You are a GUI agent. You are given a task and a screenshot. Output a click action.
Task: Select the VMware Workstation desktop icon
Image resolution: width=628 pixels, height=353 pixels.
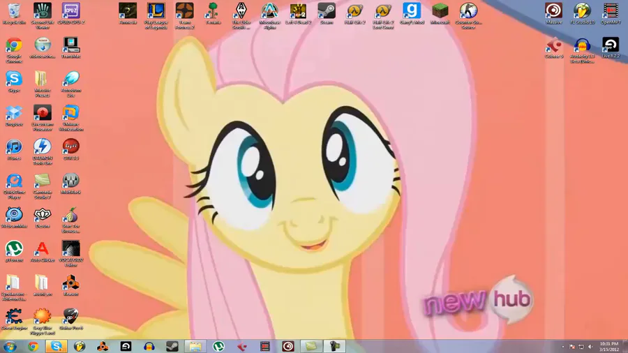click(71, 118)
